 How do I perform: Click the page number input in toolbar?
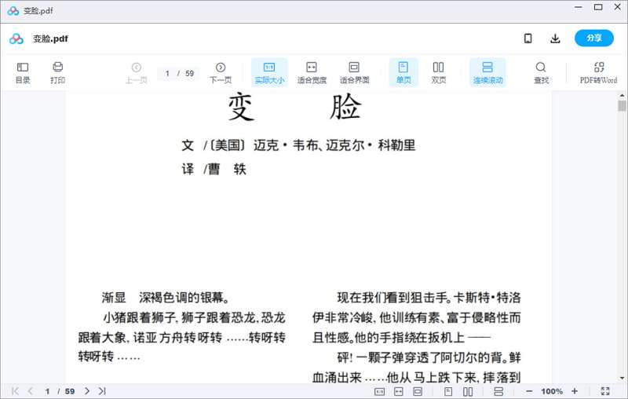pyautogui.click(x=168, y=73)
